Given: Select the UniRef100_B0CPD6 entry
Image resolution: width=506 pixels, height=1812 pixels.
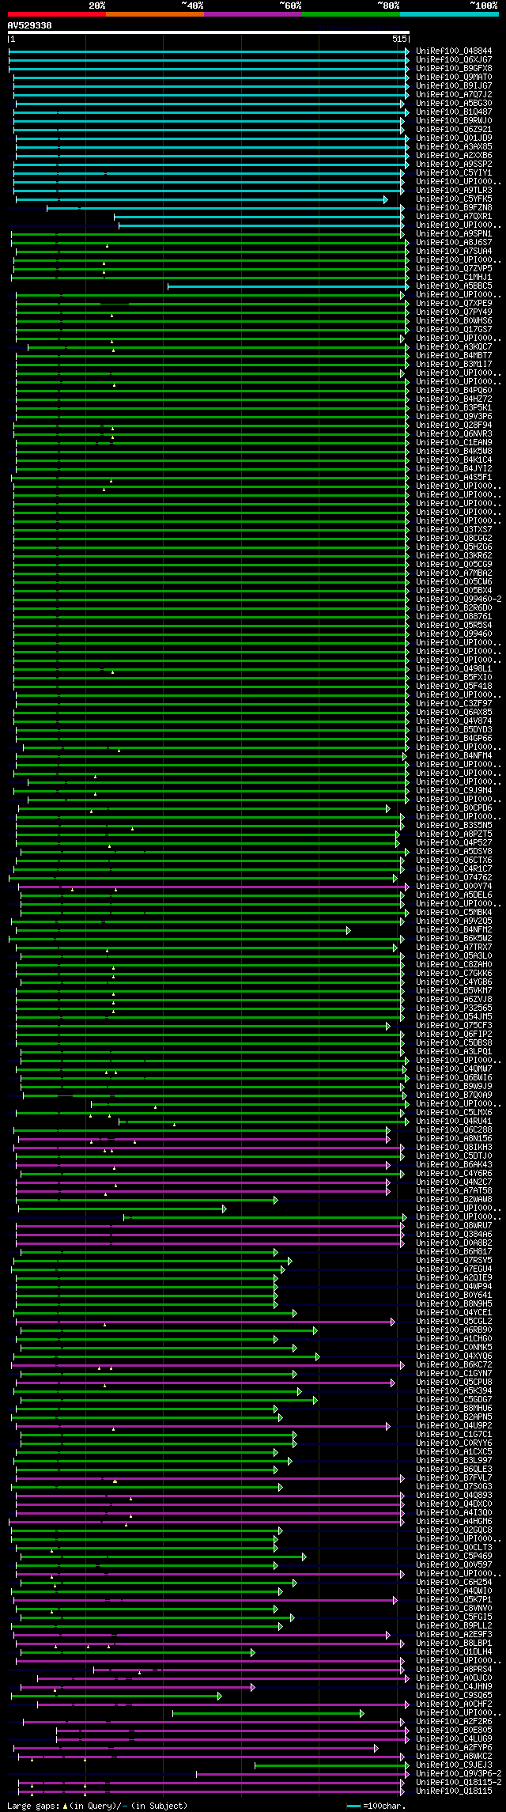Looking at the screenshot, I should [454, 808].
